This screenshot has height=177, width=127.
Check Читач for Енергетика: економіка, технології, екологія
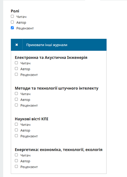click(x=16, y=155)
